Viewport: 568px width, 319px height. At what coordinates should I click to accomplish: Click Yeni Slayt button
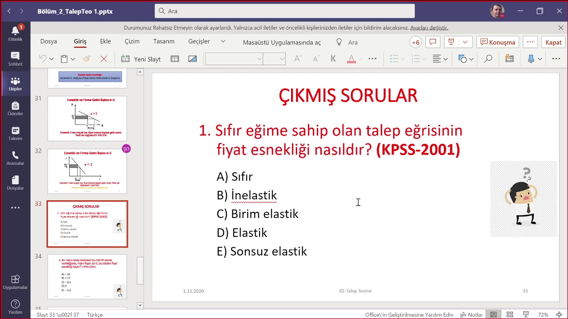pos(141,59)
